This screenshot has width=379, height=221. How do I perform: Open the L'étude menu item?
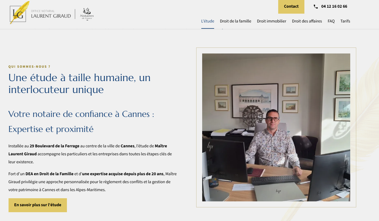(x=208, y=21)
